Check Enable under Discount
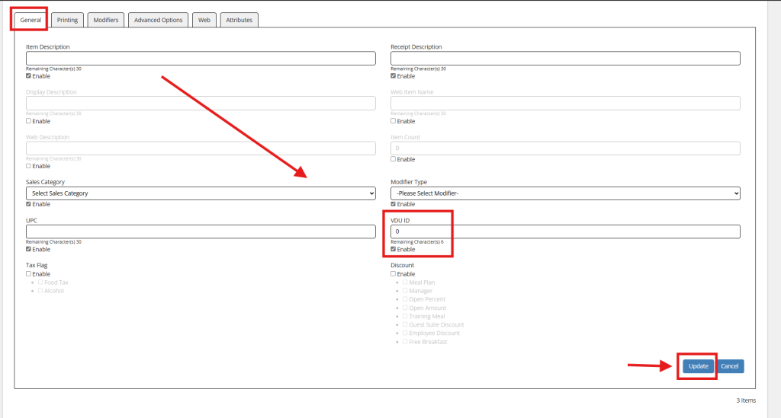Image resolution: width=781 pixels, height=418 pixels. [394, 274]
